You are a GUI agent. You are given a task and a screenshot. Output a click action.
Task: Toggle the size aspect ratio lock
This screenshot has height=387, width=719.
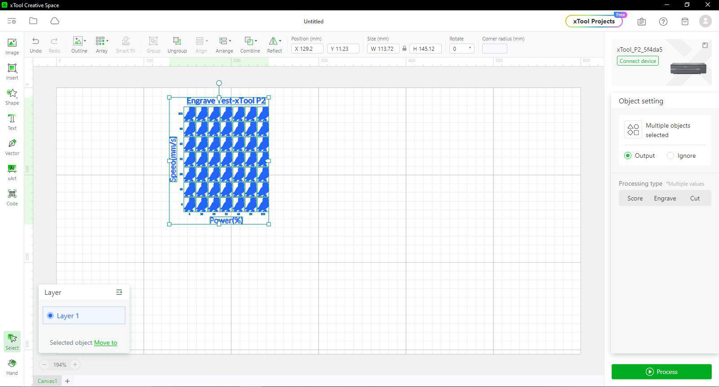point(404,49)
